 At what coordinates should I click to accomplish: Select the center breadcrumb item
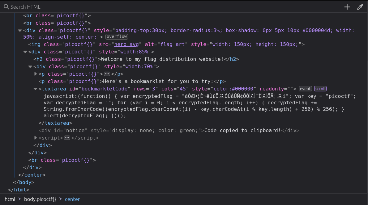pyautogui.click(x=72, y=199)
